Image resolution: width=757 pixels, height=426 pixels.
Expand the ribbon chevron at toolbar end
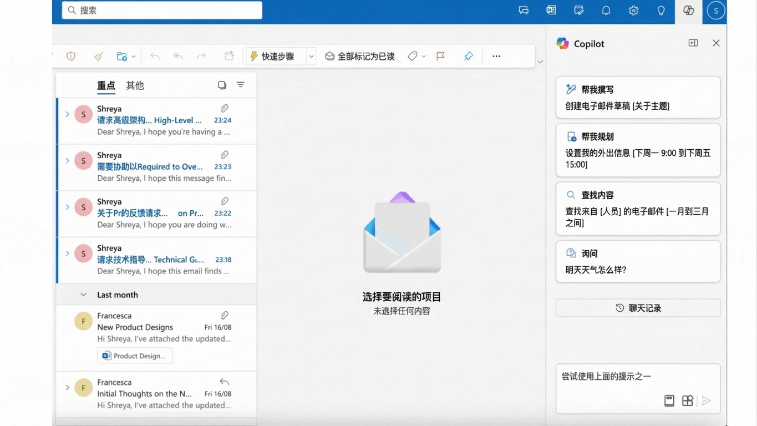tap(540, 62)
